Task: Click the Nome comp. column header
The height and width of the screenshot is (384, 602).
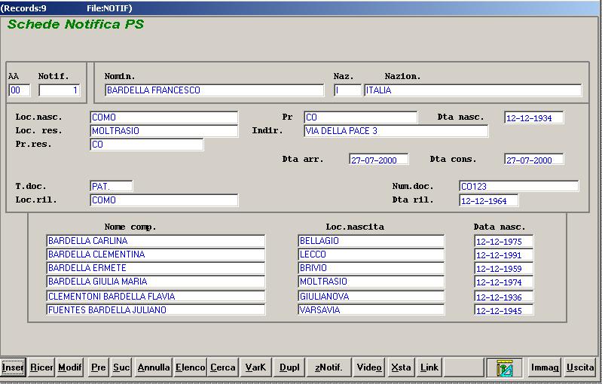Action: [x=130, y=227]
